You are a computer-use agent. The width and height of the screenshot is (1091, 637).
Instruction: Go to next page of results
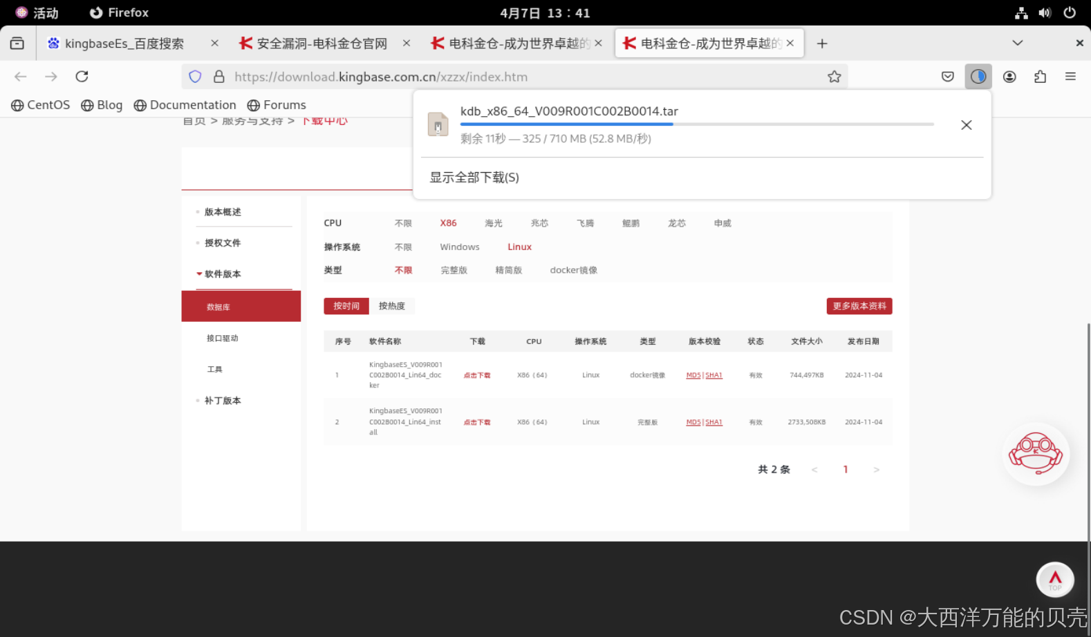[x=876, y=470]
